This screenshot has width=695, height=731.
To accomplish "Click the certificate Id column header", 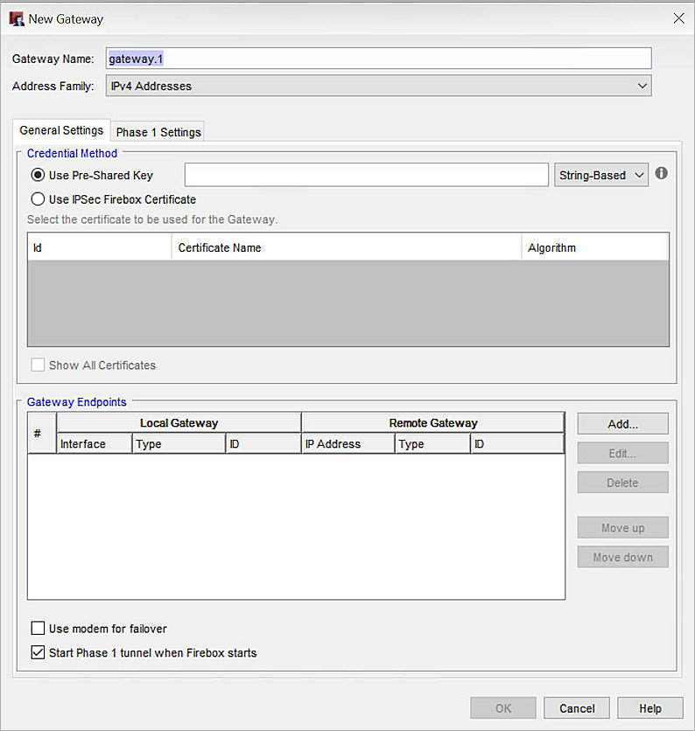I will click(x=100, y=247).
